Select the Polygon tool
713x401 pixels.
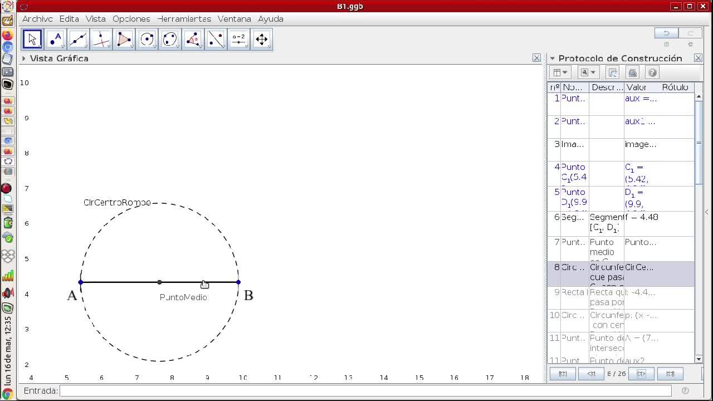[124, 39]
